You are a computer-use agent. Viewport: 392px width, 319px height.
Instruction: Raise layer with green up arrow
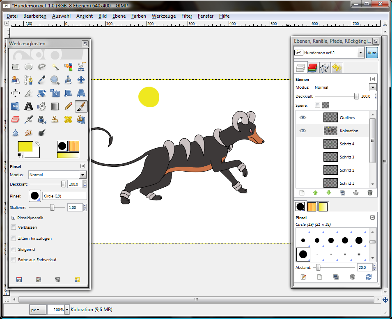[315, 193]
